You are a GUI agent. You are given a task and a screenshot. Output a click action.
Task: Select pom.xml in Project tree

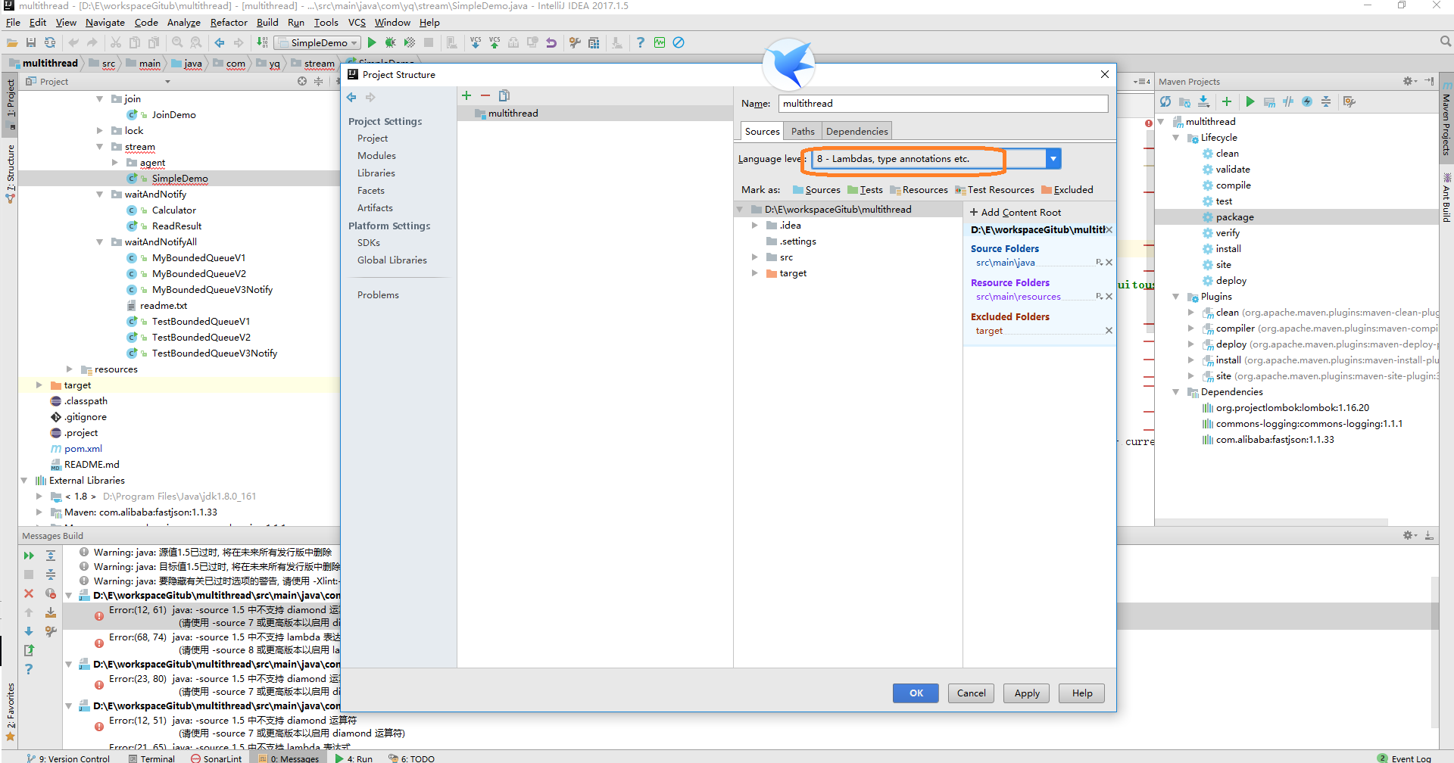pos(83,449)
